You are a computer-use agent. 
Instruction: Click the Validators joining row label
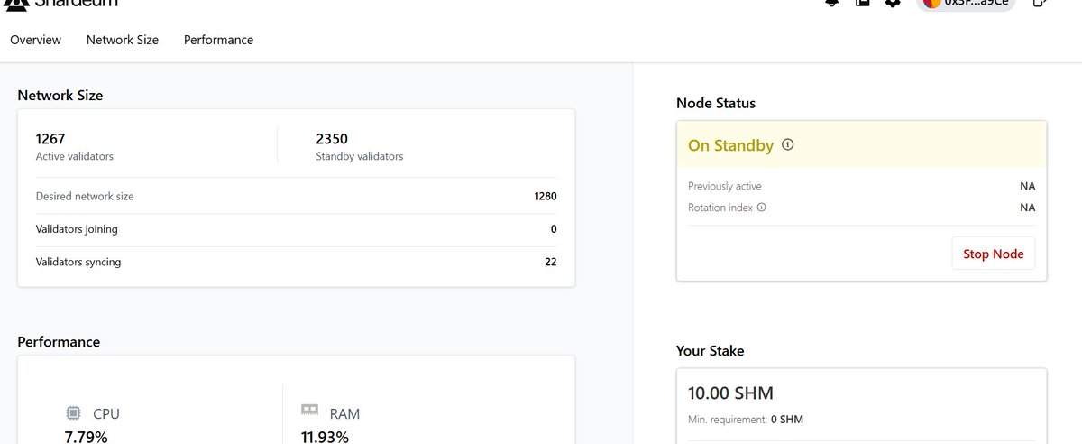tap(77, 229)
